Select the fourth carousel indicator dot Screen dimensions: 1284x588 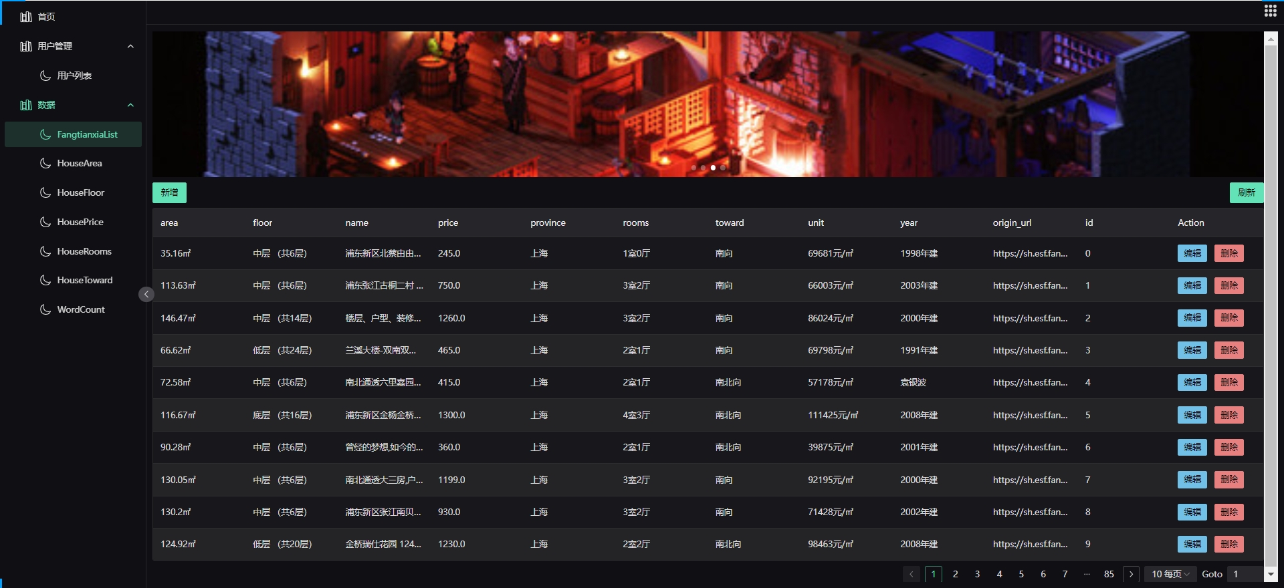[x=723, y=168]
